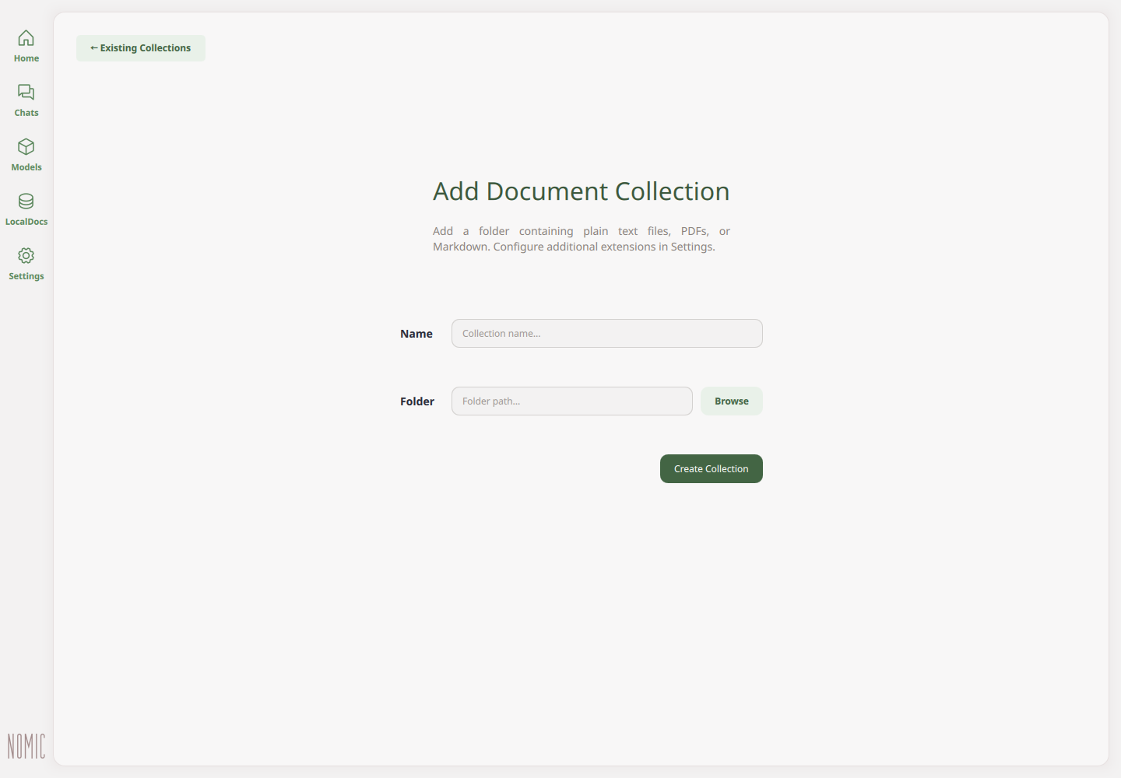The width and height of the screenshot is (1121, 778).
Task: Select the Models cube icon
Action: point(26,146)
